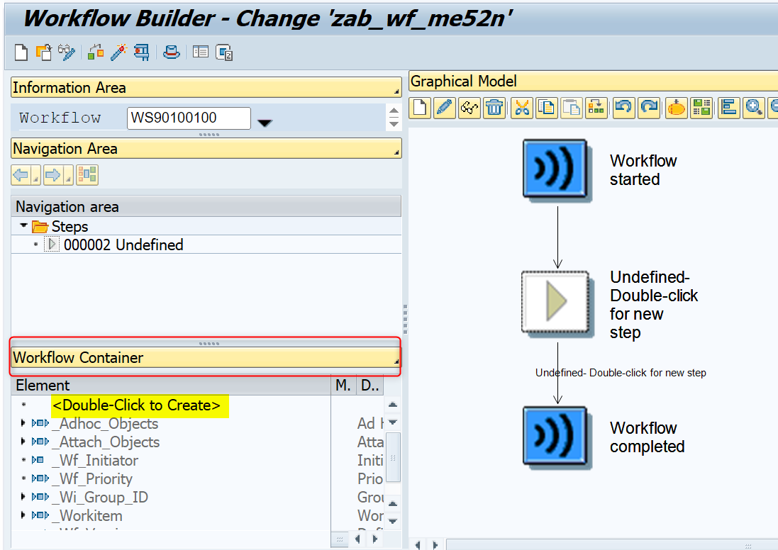Open the back arrow history dropdown
The height and width of the screenshot is (550, 778).
pos(35,175)
